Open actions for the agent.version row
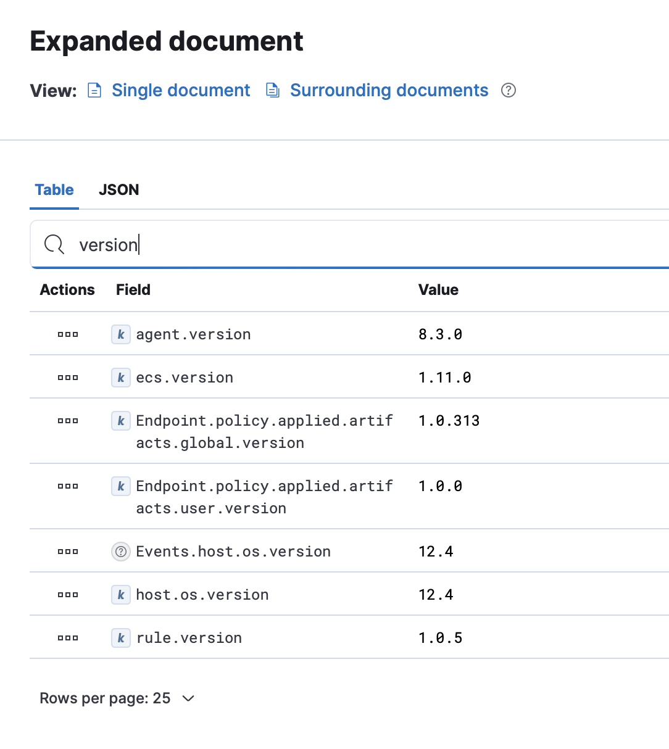The height and width of the screenshot is (749, 669). [67, 334]
